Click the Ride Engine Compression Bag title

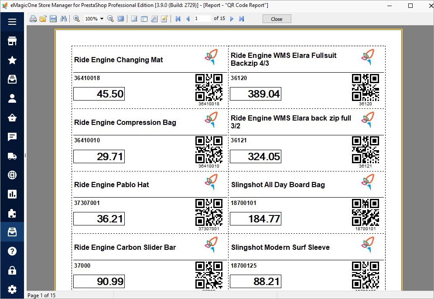coord(125,123)
